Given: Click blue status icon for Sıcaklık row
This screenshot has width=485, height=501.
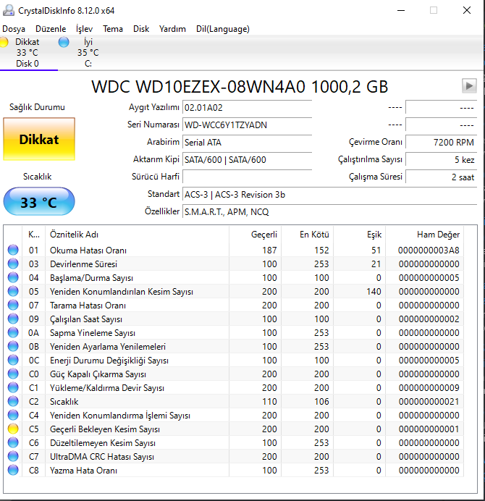Looking at the screenshot, I should point(13,401).
